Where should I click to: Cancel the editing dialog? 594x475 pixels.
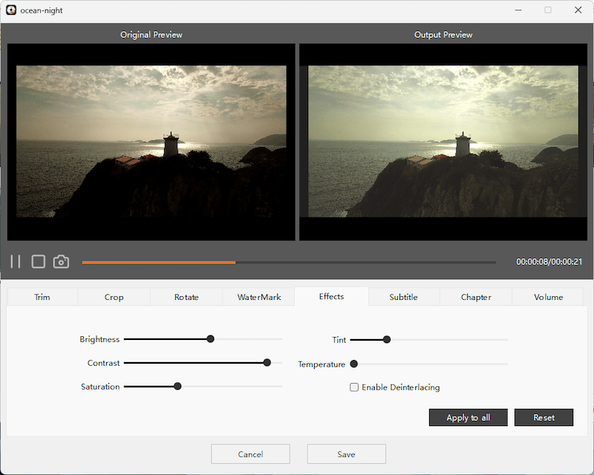click(x=250, y=454)
